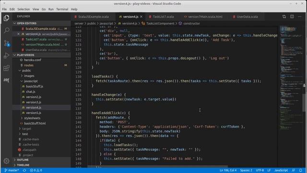The height and width of the screenshot is (173, 307).
Task: Close the version4.js tab
Action: 141,17
